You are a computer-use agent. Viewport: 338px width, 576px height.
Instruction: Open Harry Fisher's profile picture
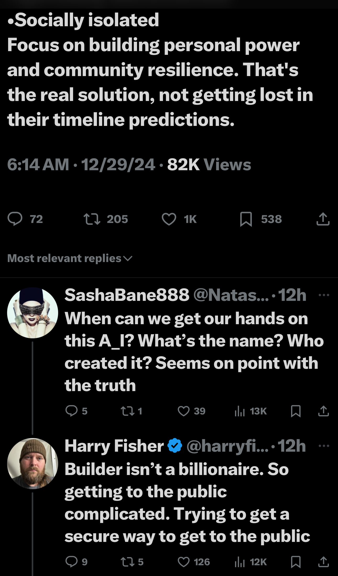coord(32,463)
